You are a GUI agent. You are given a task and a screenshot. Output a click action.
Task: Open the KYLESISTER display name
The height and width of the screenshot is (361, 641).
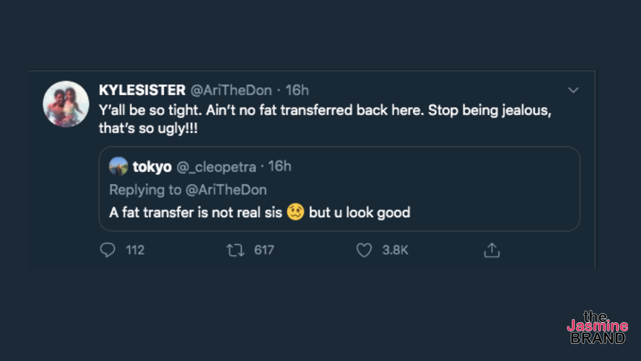point(142,90)
